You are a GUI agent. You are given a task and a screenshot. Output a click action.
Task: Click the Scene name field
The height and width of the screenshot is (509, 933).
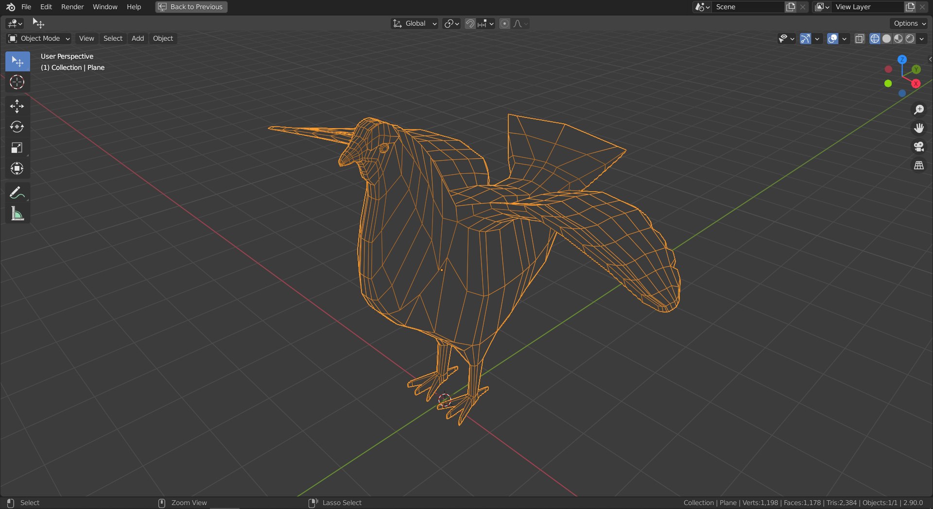click(x=748, y=7)
